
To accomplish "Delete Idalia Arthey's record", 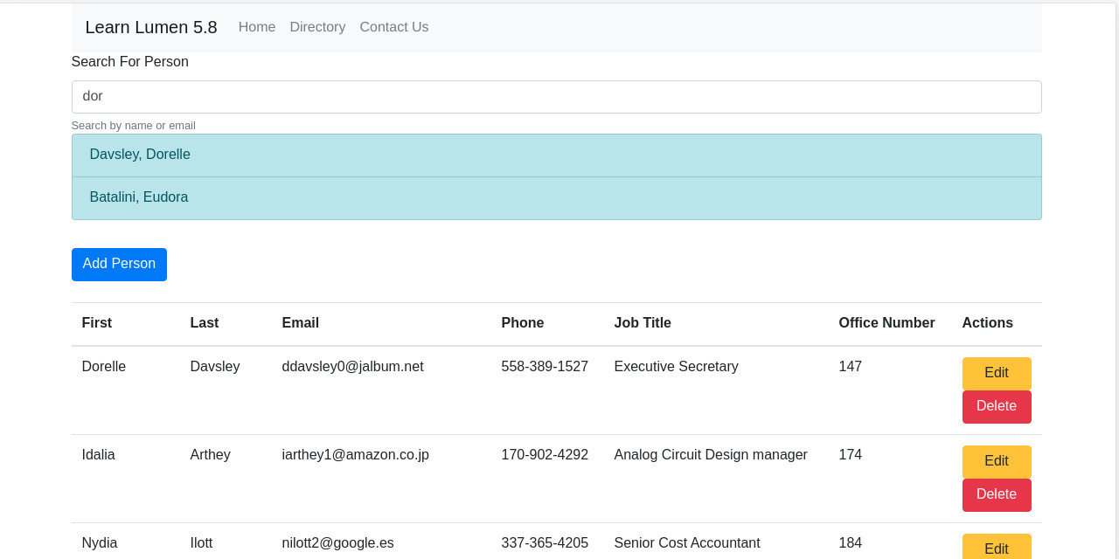I will 996,494.
